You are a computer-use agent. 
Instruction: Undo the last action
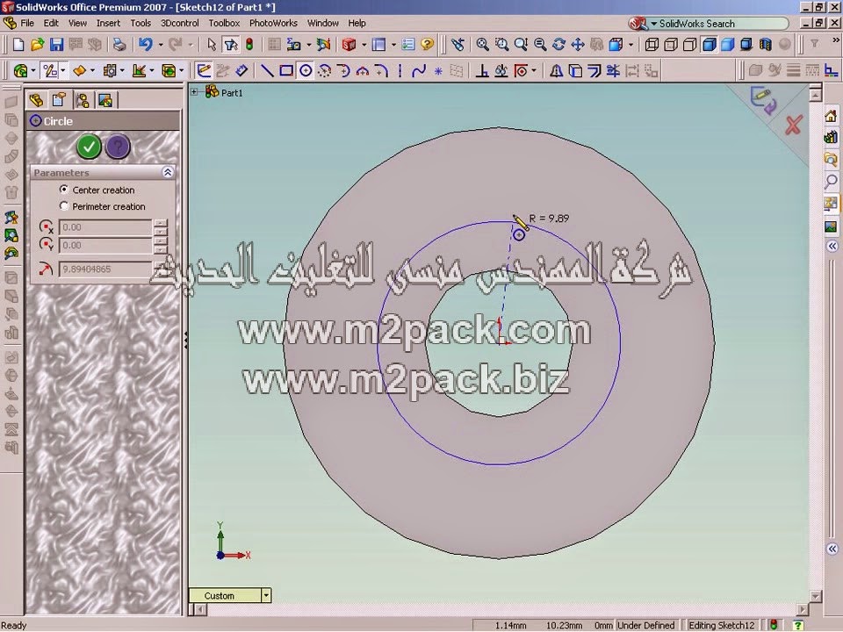[x=145, y=45]
